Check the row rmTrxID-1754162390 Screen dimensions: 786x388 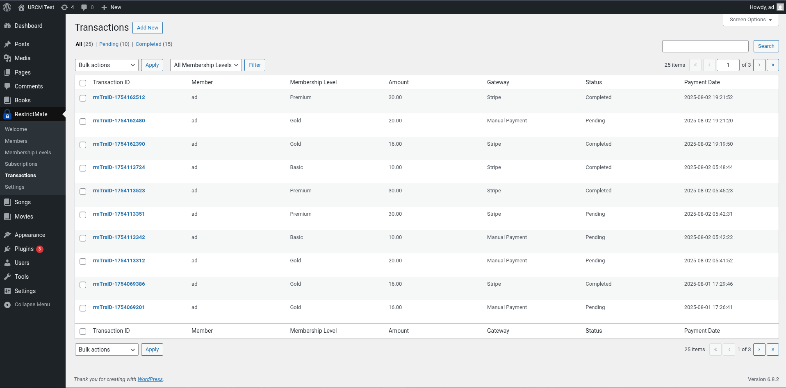click(83, 145)
